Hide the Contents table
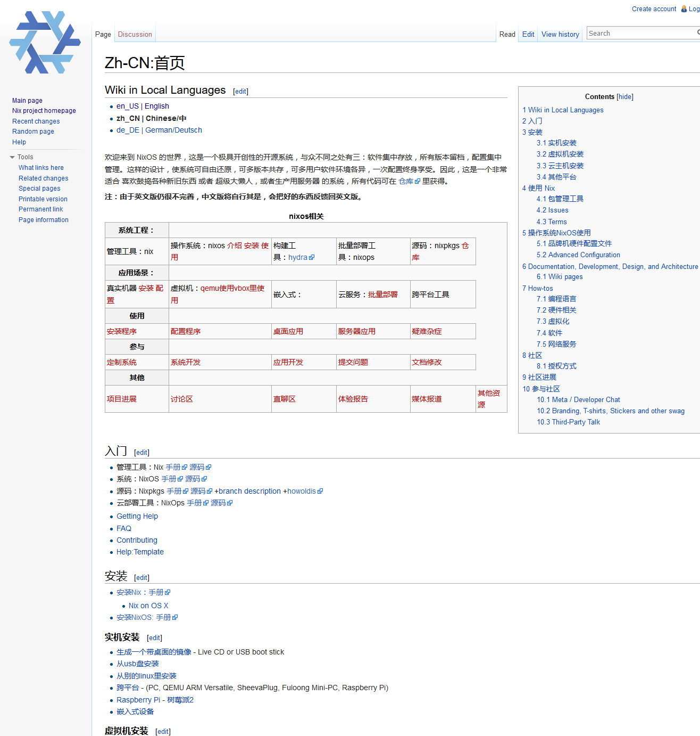 625,97
